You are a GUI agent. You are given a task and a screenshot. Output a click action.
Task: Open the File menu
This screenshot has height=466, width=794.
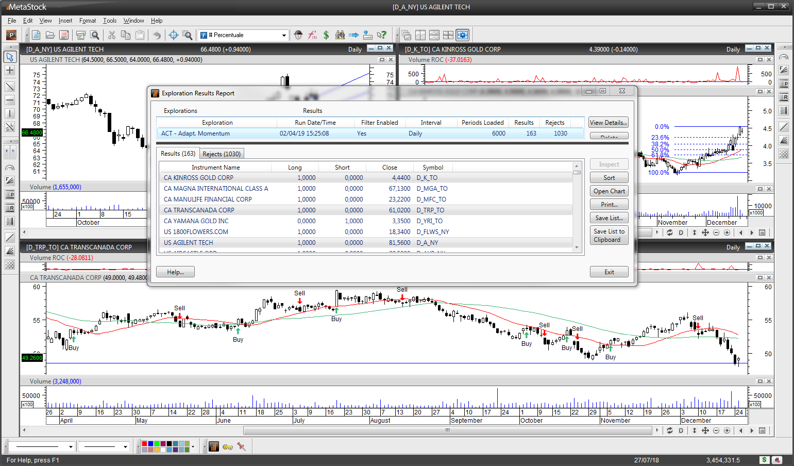(x=12, y=21)
